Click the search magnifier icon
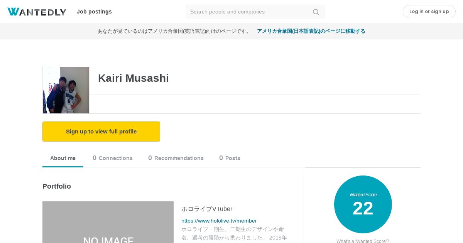Screen dimensions: 463x243 tap(316, 12)
